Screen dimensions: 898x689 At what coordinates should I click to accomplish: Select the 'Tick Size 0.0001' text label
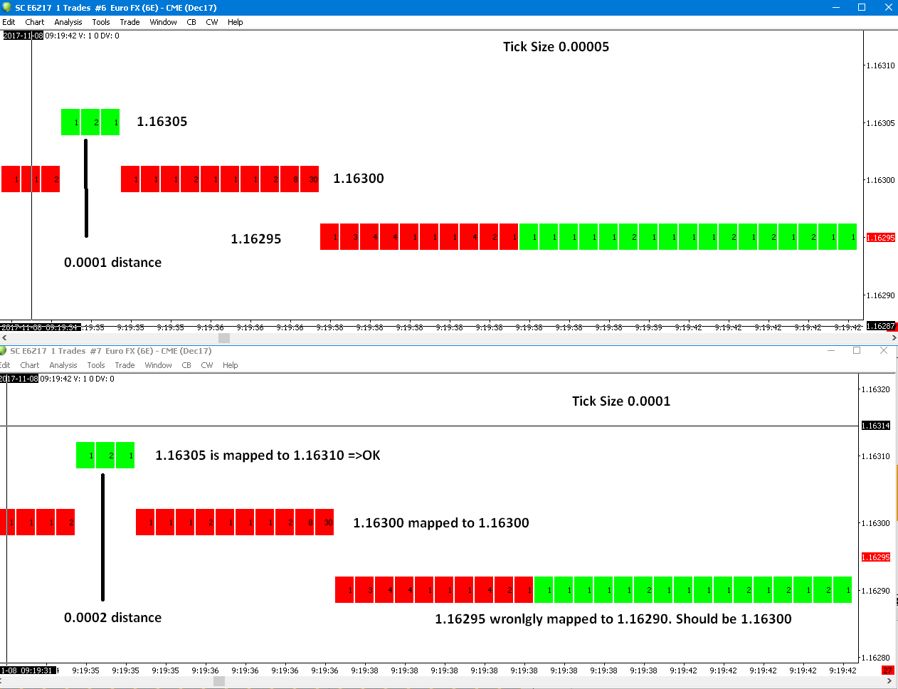[621, 401]
